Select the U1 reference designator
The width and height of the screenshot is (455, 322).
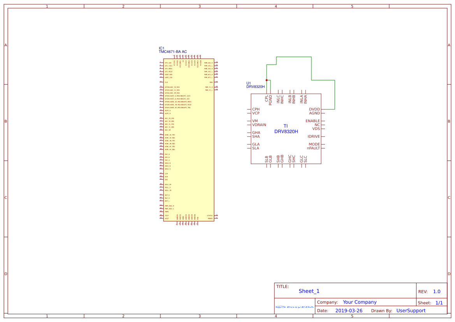pos(249,83)
